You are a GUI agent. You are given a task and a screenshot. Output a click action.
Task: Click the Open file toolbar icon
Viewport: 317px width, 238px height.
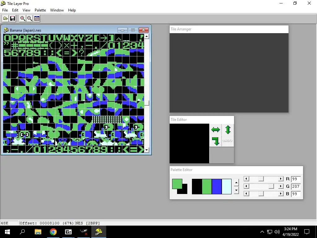click(6, 19)
